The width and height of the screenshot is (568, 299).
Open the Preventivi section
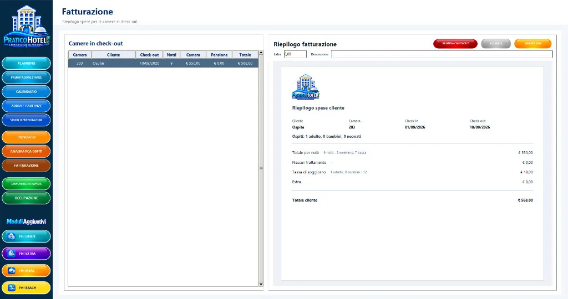coord(26,137)
